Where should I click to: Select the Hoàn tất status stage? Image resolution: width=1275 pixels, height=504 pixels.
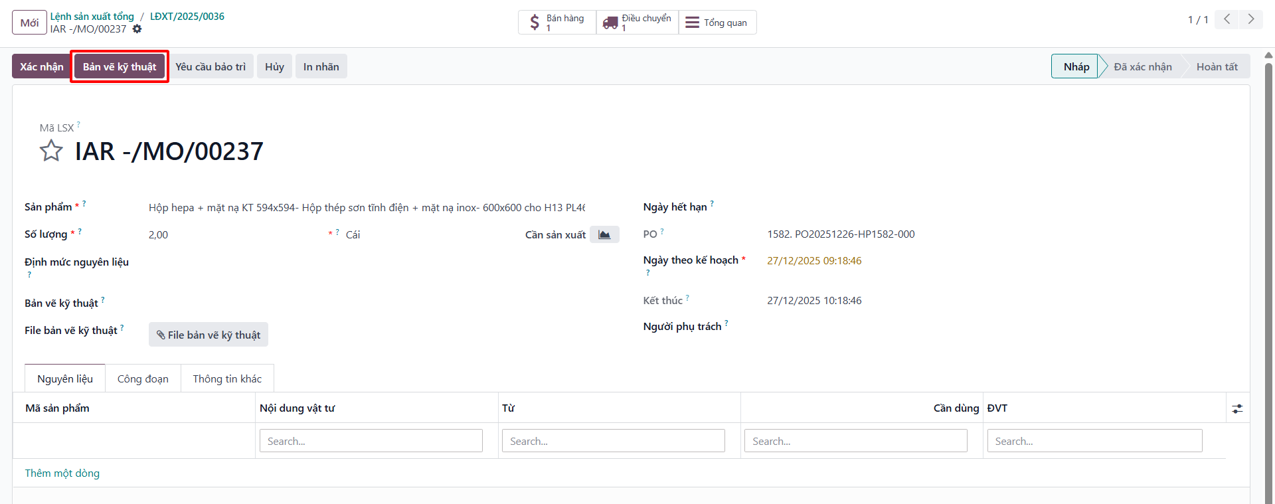point(1217,66)
